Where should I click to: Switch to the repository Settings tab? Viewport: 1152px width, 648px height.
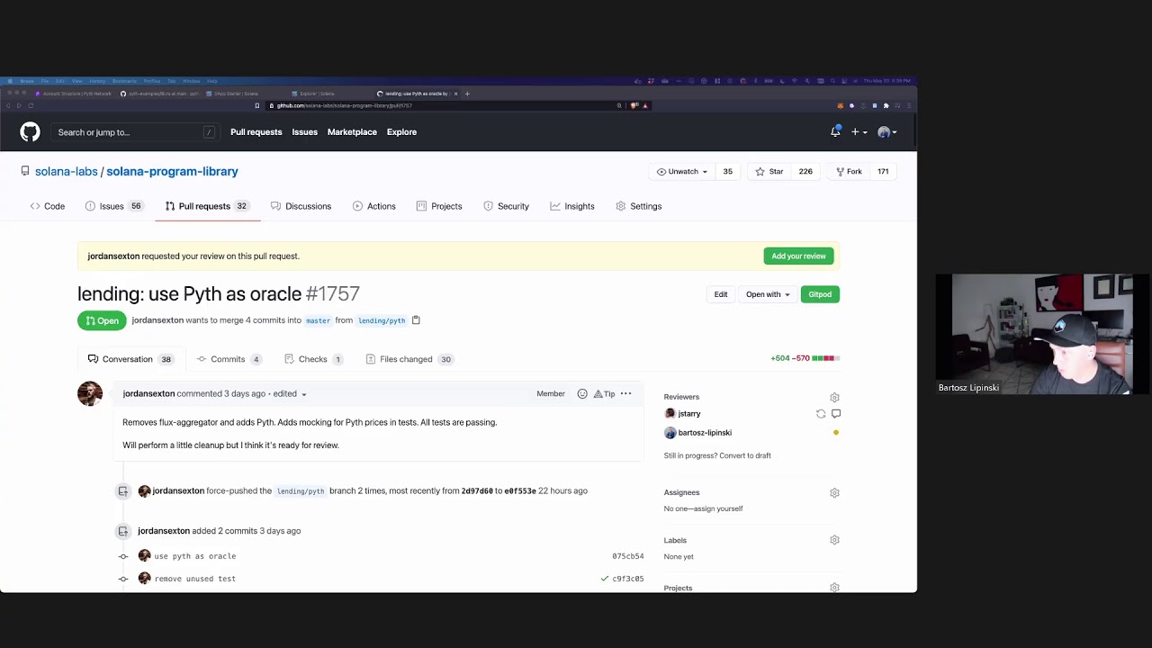coord(638,206)
